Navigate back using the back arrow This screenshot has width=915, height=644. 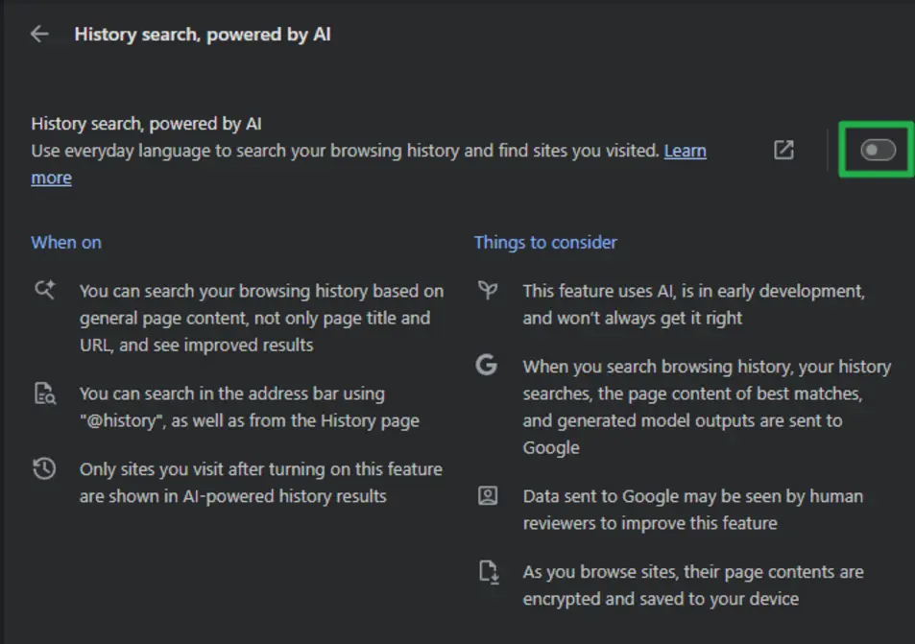(37, 34)
